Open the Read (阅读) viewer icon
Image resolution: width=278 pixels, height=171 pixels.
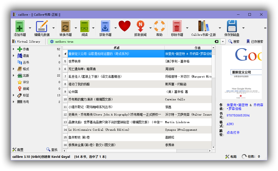tap(85, 26)
